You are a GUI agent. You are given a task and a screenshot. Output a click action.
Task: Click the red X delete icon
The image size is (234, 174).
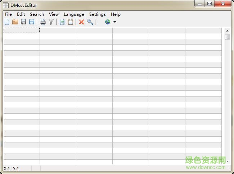[82, 22]
